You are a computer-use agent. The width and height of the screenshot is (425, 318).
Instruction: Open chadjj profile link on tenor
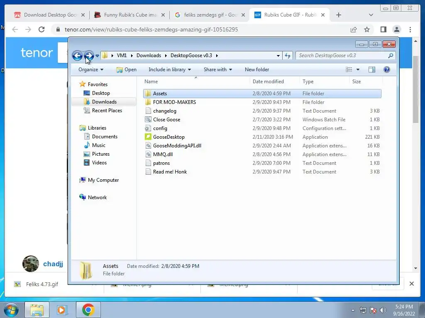[x=53, y=264]
